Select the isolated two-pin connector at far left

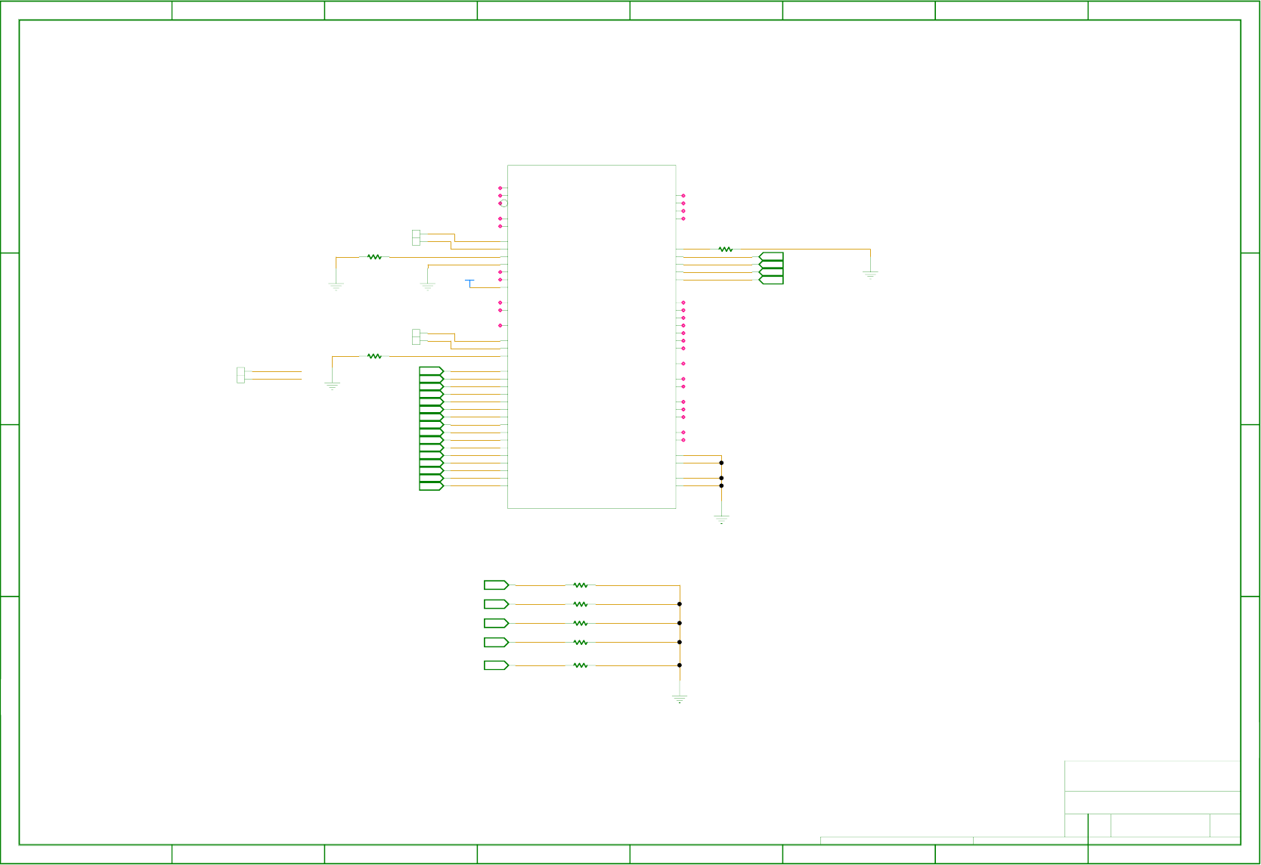point(240,375)
